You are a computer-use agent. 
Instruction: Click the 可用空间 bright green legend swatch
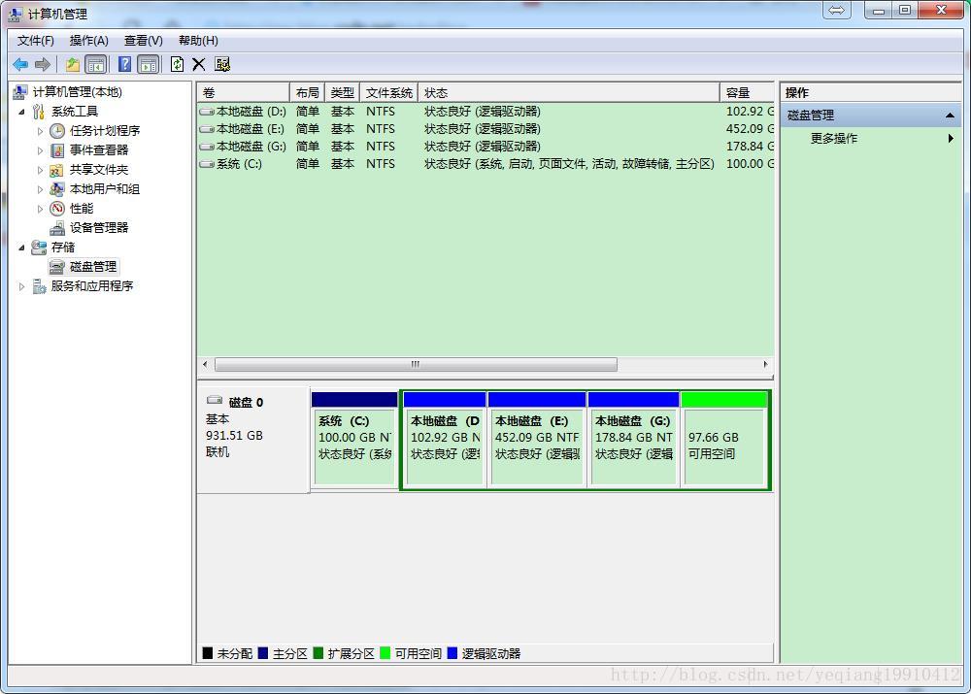coord(385,653)
